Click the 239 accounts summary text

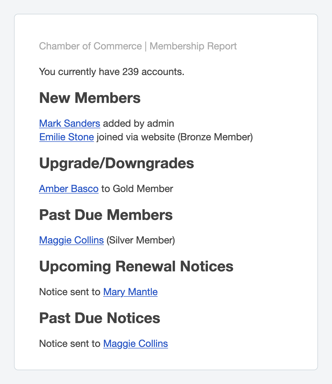pos(112,72)
